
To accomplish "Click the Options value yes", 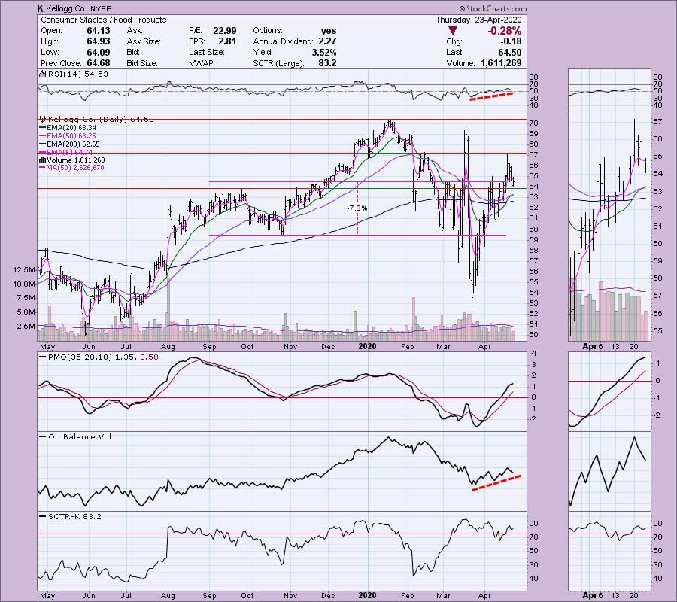I will click(329, 31).
